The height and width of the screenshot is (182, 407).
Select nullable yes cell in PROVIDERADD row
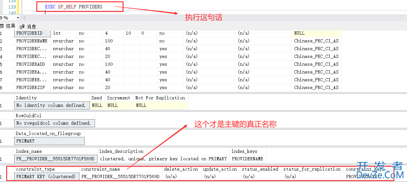[170, 64]
